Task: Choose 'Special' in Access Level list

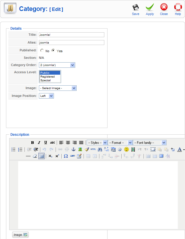Action: [46, 80]
